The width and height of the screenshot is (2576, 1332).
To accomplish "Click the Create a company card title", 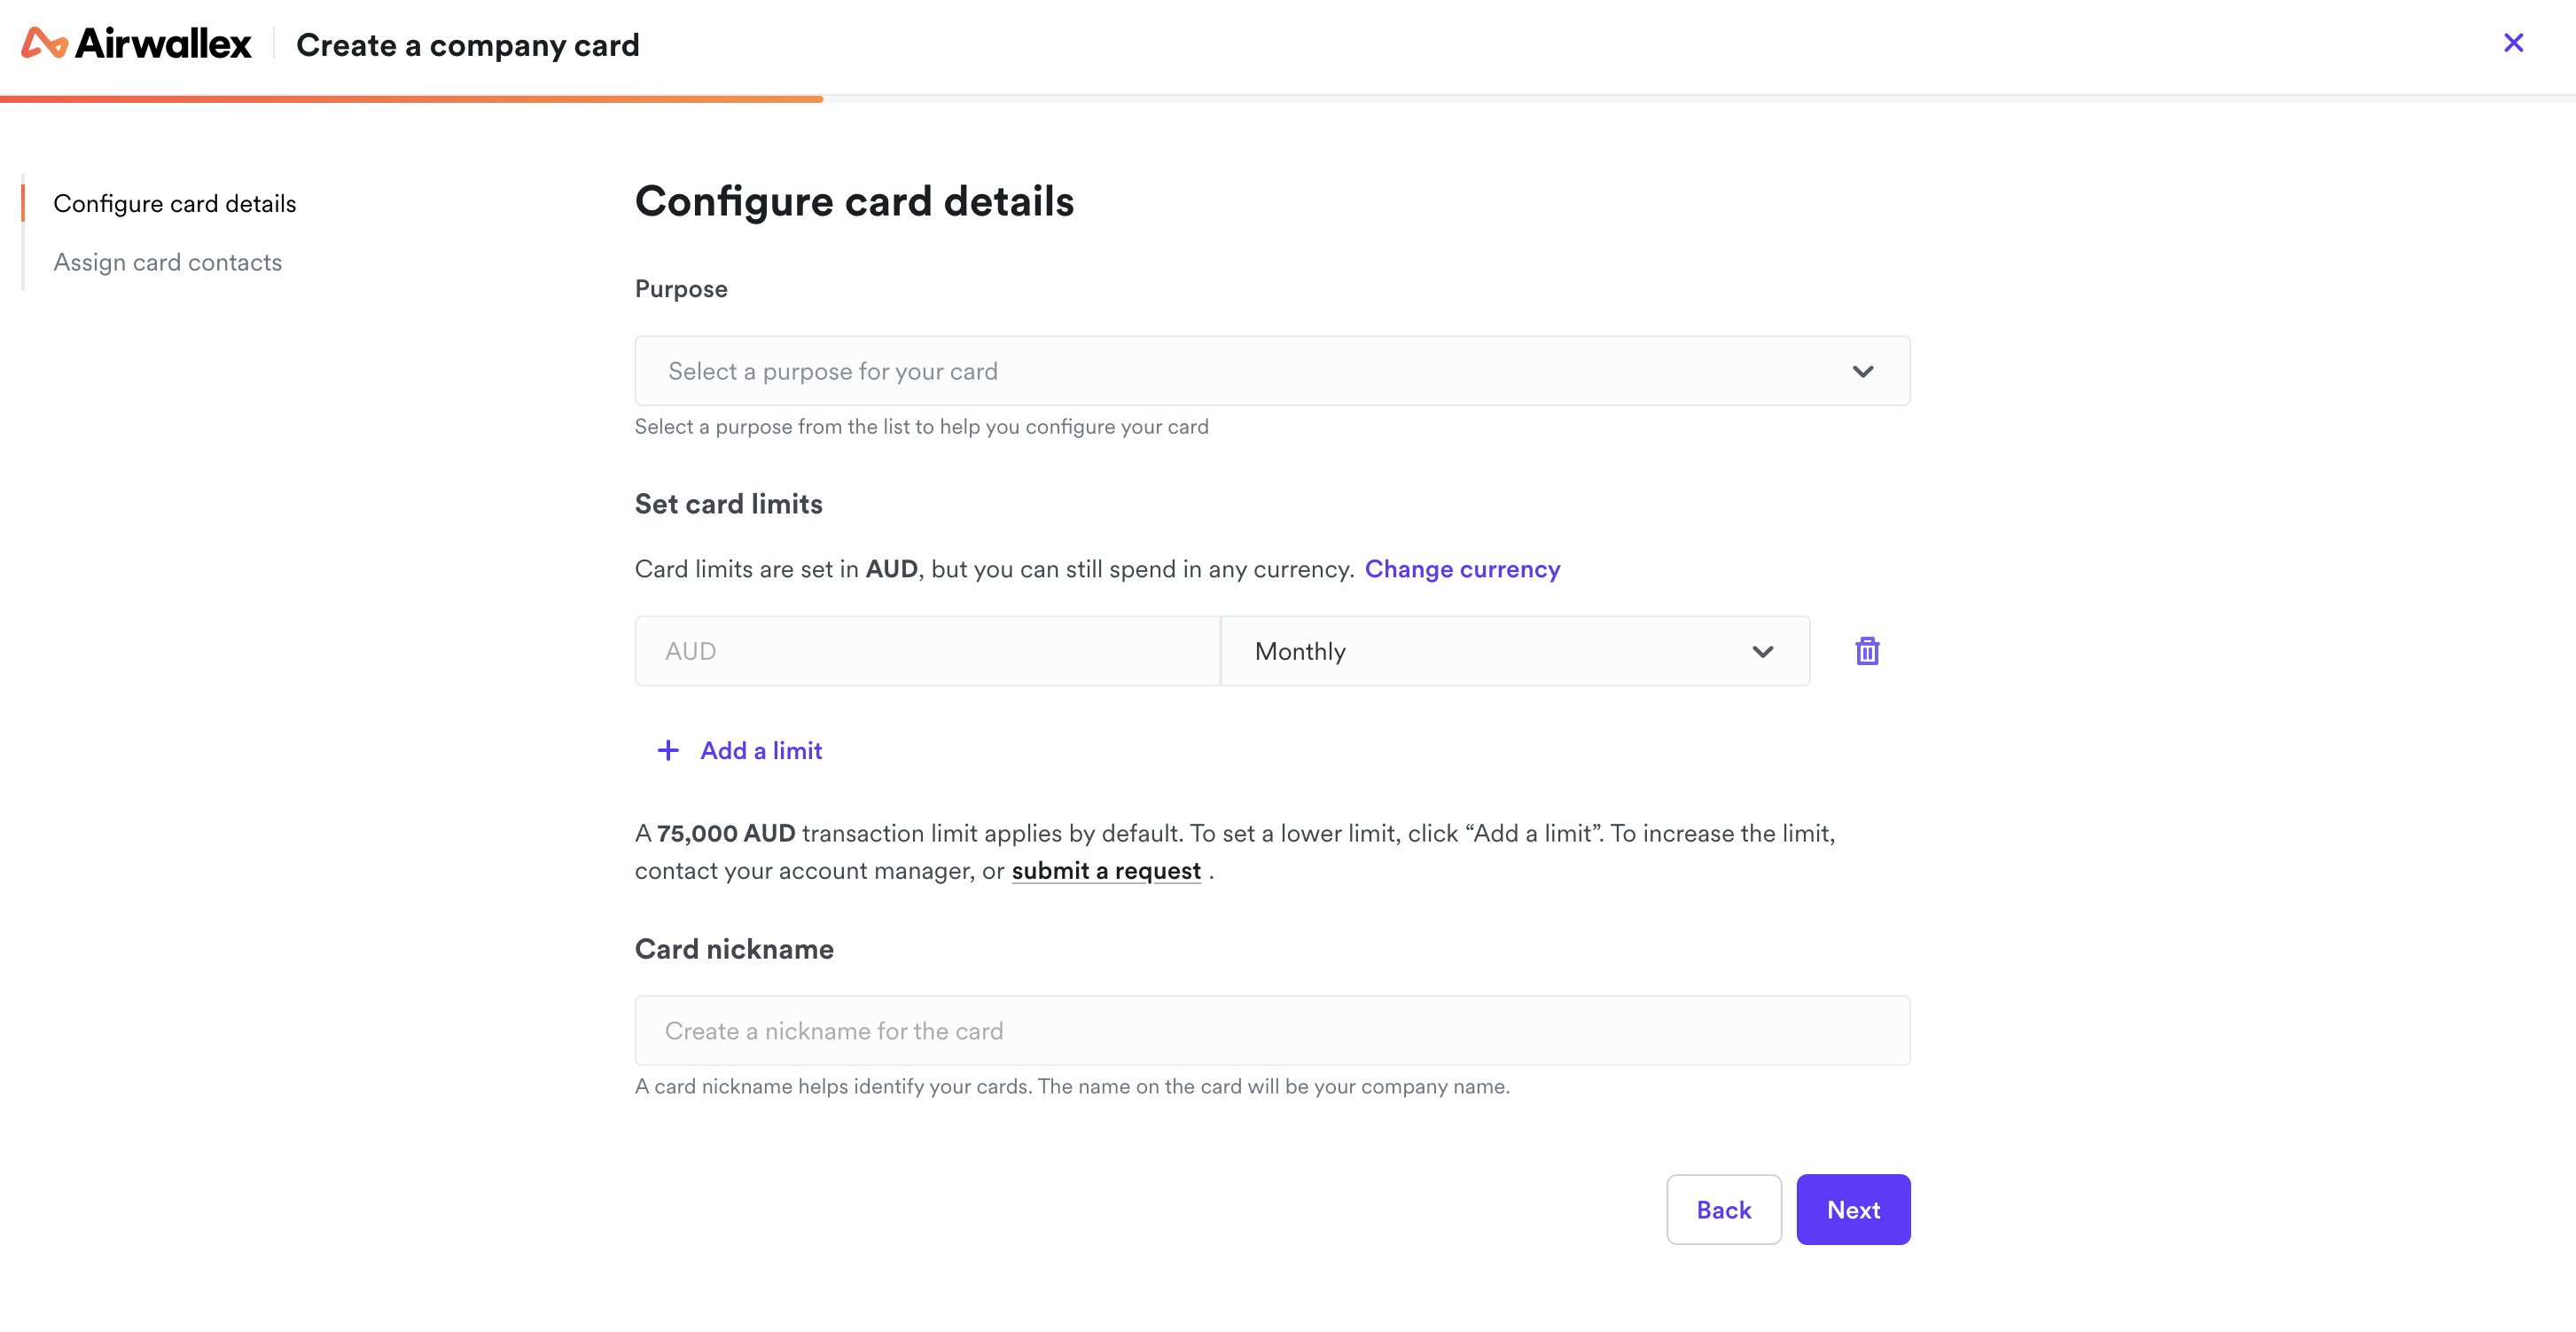I will click(467, 45).
